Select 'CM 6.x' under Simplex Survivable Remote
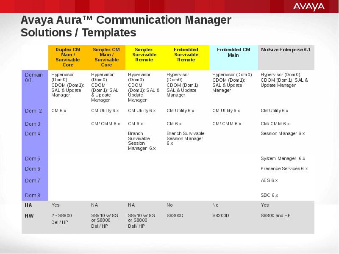Screen dimensions: 339x254 [x=135, y=124]
